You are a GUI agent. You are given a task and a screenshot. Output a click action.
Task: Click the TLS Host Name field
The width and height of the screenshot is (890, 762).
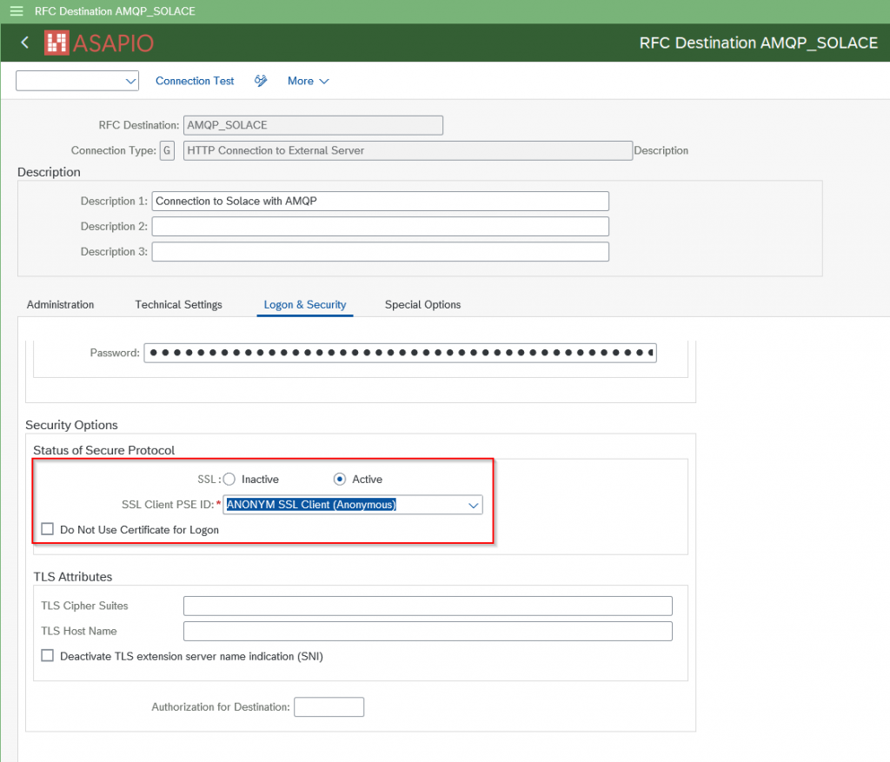(428, 631)
